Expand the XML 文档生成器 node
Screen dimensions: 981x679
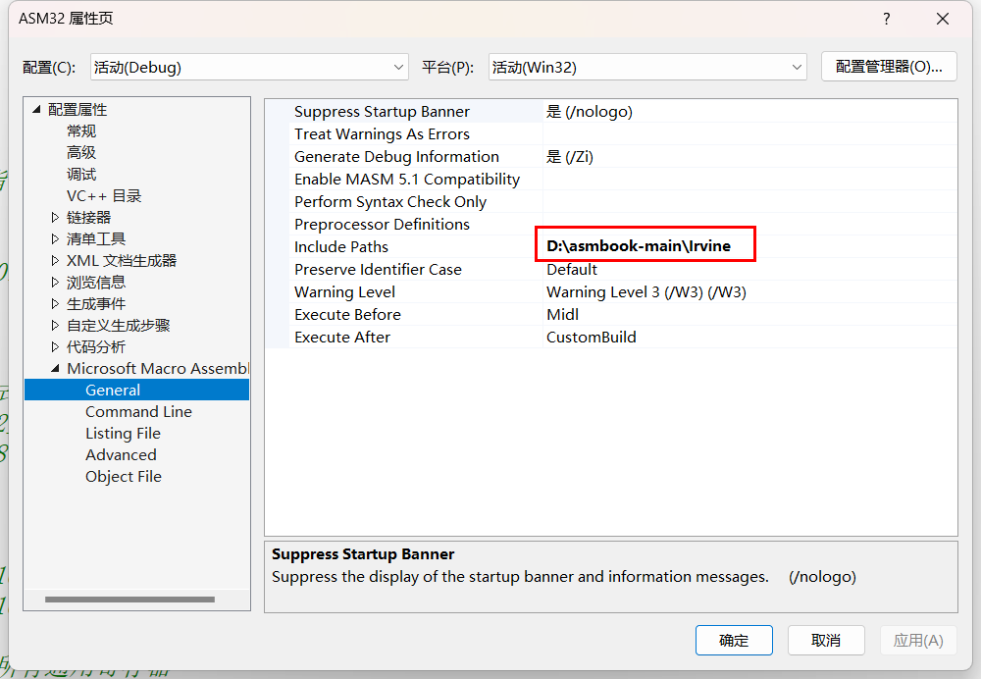(55, 261)
